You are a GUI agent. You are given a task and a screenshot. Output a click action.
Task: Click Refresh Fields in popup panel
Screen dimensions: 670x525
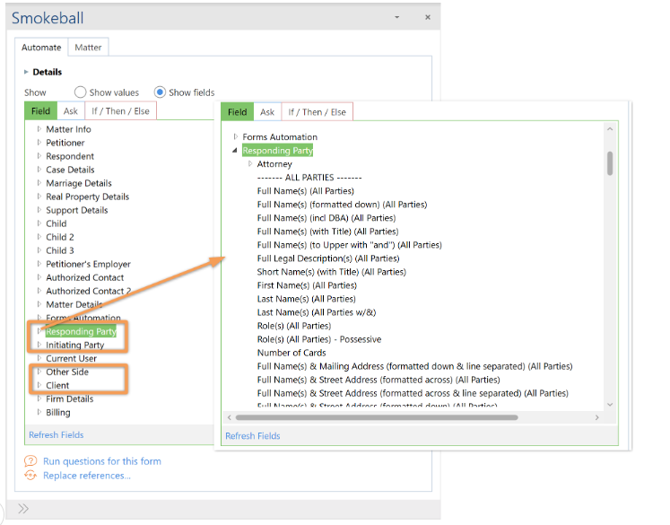[253, 435]
